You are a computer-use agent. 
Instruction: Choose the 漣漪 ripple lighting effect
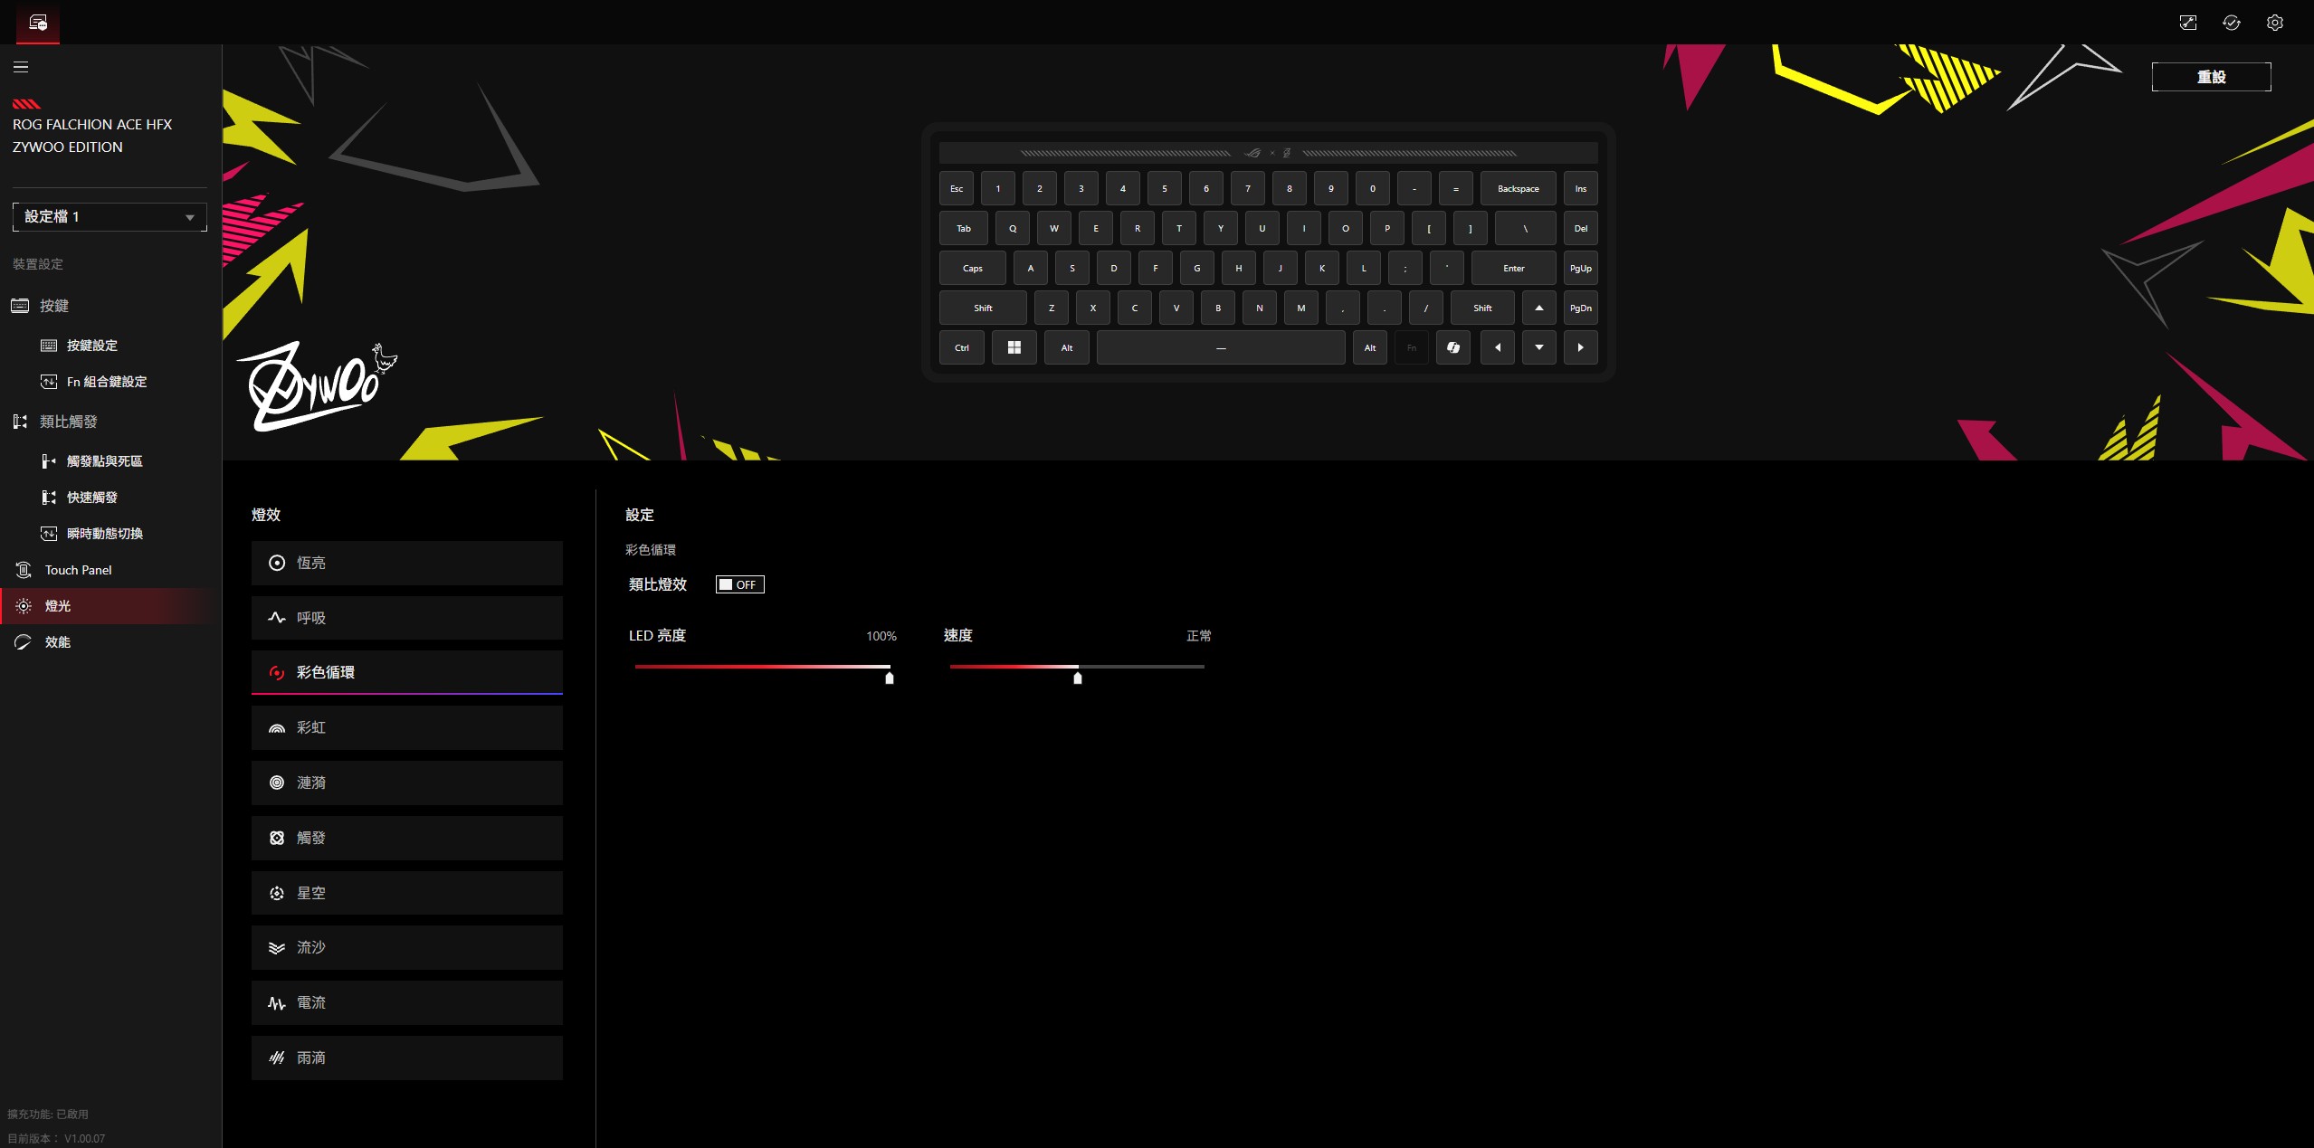click(x=406, y=783)
